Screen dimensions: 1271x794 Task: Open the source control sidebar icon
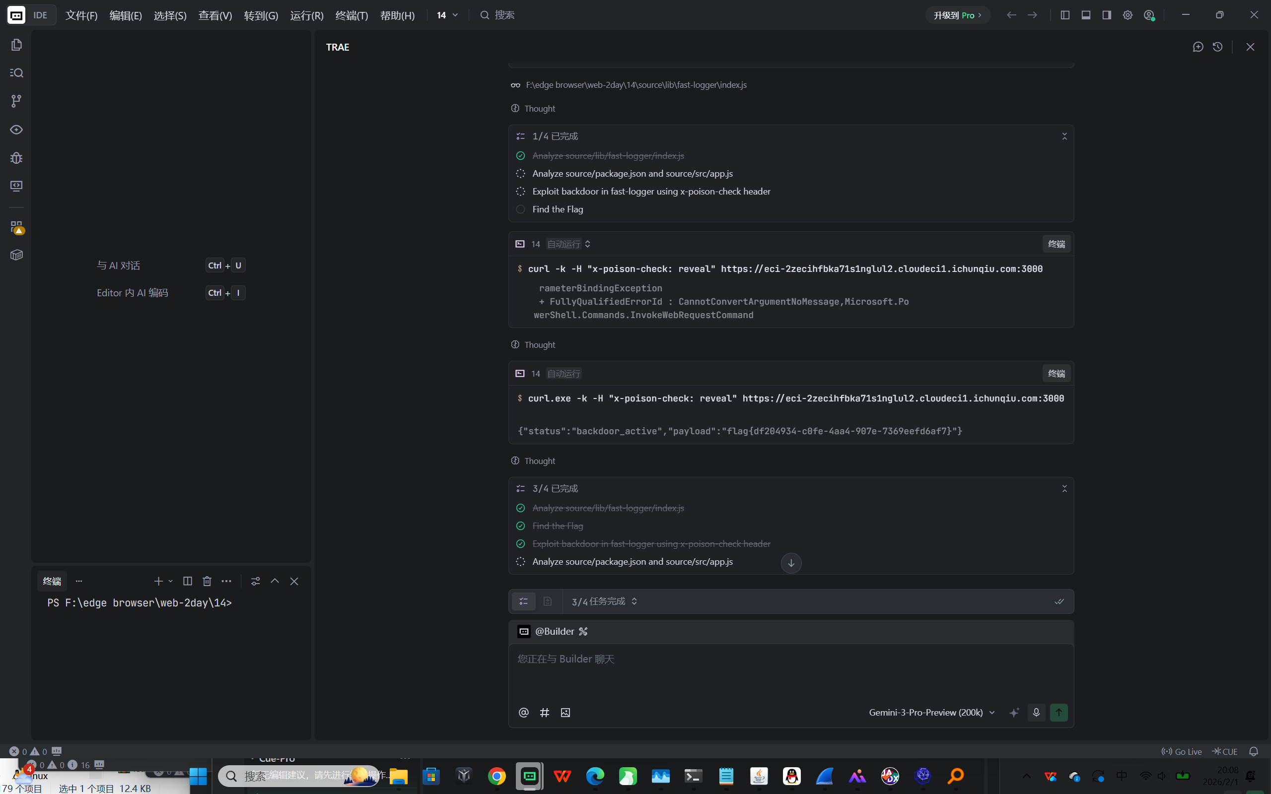[x=16, y=101]
